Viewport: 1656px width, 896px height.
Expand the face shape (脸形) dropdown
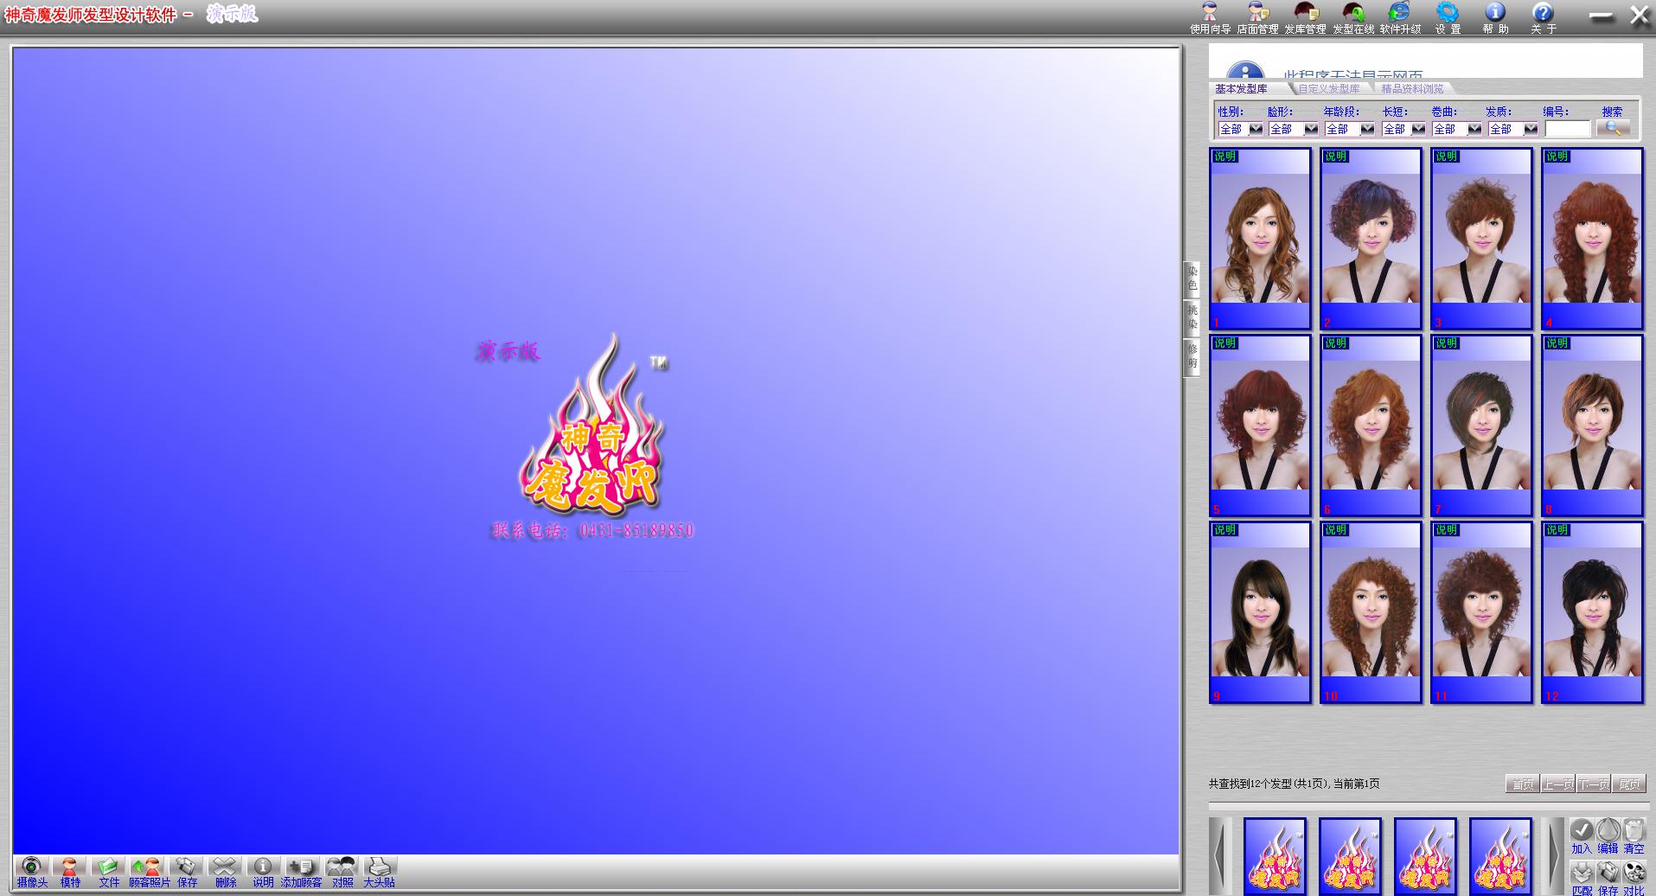[x=1311, y=129]
